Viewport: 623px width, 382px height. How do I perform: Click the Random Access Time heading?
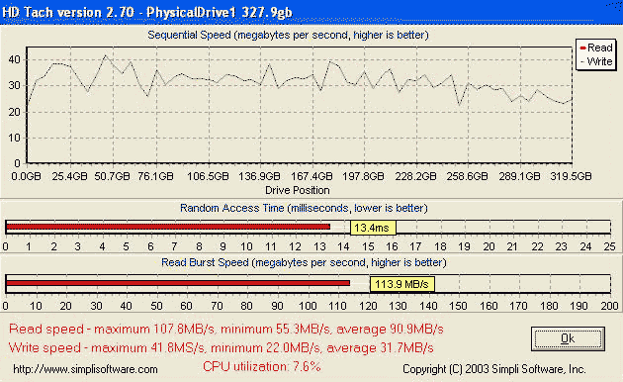click(304, 208)
